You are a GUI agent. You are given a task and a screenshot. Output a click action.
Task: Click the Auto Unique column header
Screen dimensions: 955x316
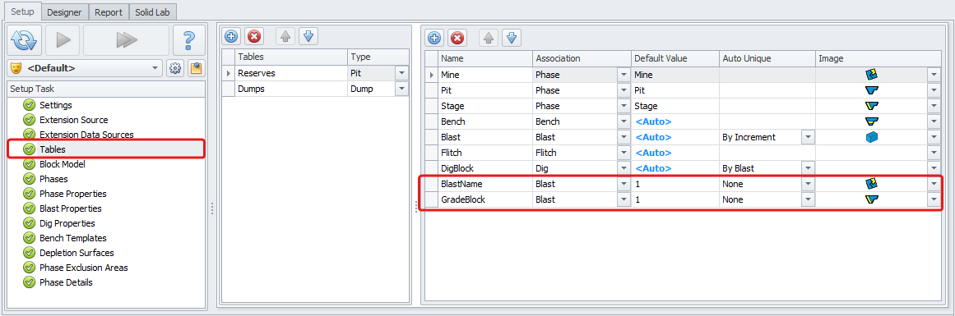[x=767, y=58]
